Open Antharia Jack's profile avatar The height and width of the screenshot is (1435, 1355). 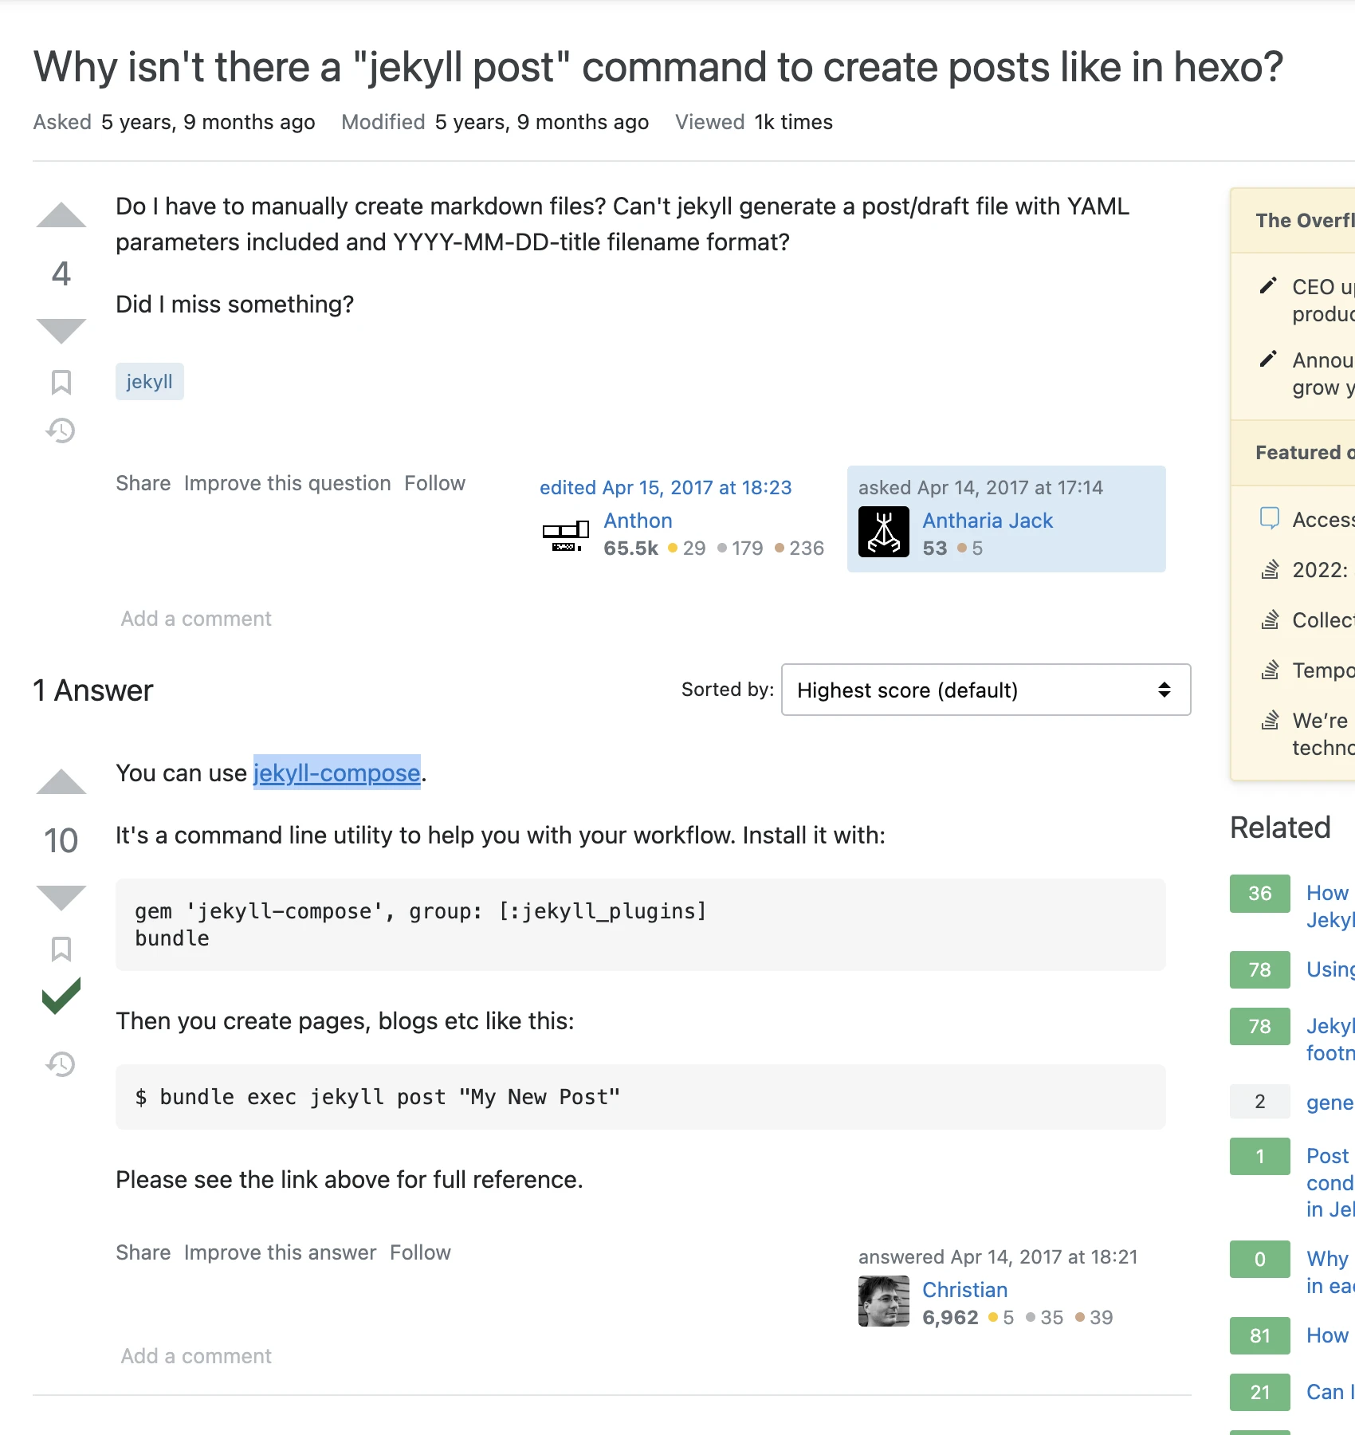point(883,533)
